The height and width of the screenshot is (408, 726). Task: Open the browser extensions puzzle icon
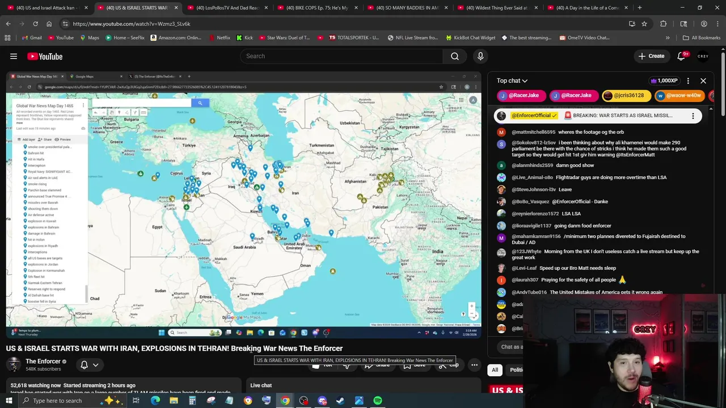663,24
